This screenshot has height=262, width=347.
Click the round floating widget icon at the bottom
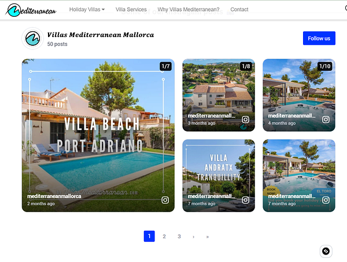coord(326,251)
